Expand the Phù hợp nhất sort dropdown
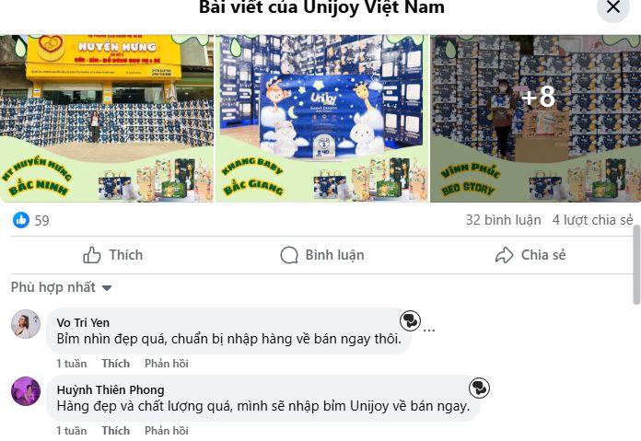 pos(62,287)
